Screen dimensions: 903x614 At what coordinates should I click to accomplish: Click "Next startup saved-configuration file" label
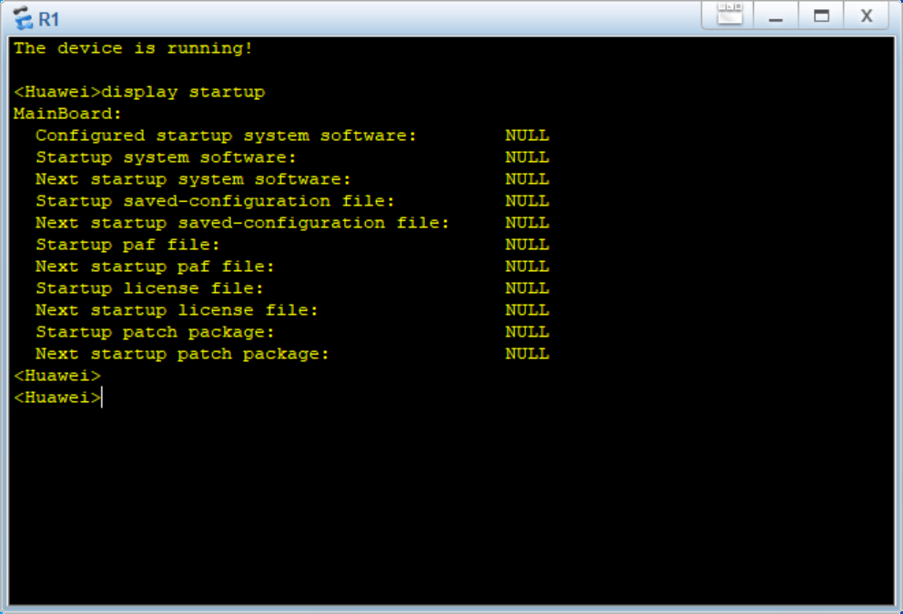(242, 223)
